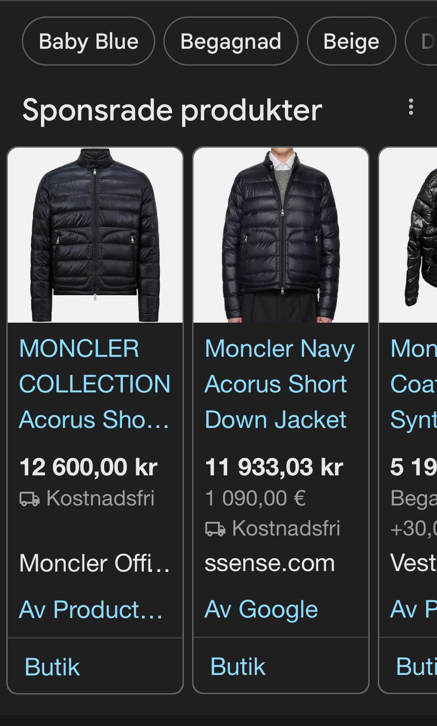This screenshot has height=726, width=437.
Task: Select the Begagnad filter chip
Action: tap(231, 41)
